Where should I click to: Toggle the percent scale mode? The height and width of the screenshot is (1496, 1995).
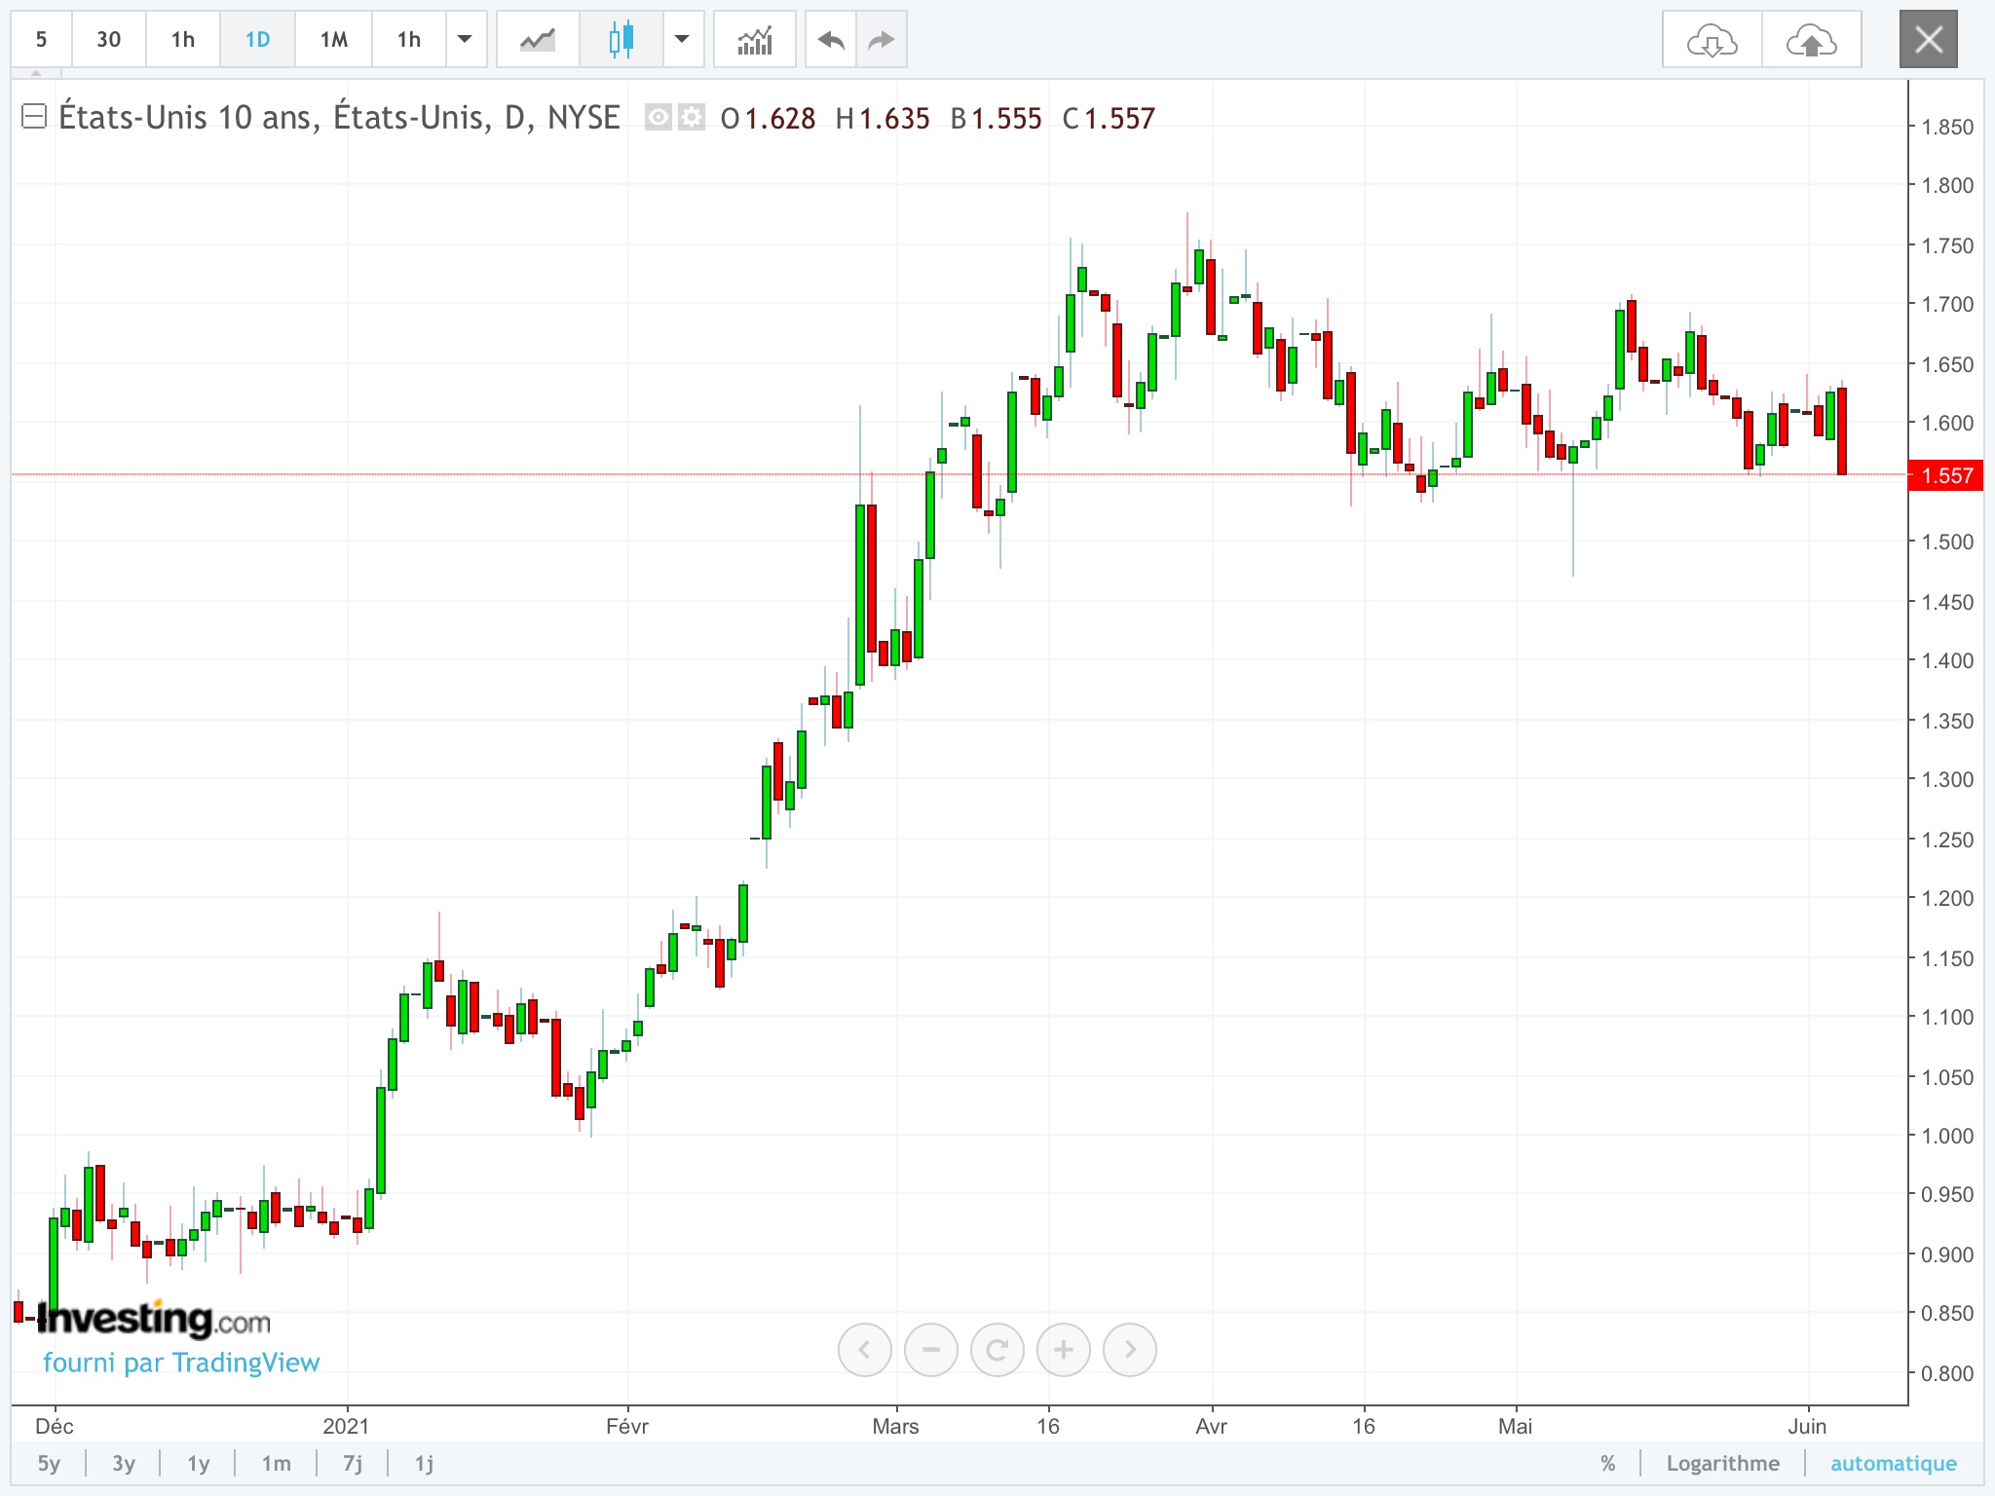(1607, 1463)
